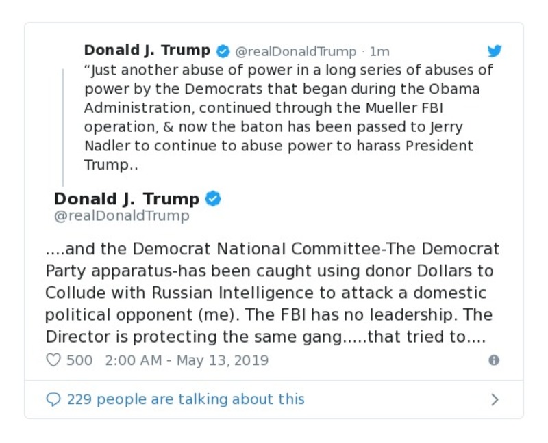
Task: Click the Twitter bird logo
Action: pyautogui.click(x=495, y=51)
